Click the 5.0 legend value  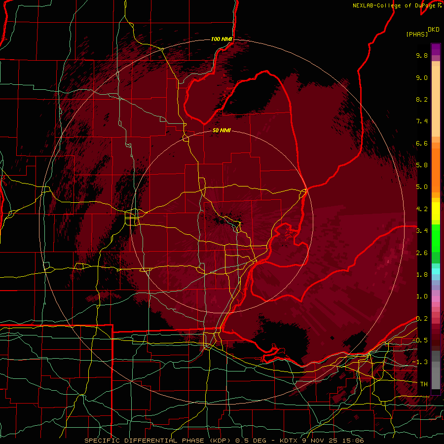click(422, 187)
